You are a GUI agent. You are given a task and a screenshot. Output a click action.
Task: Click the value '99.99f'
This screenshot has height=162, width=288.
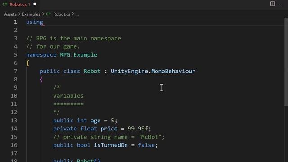(138, 129)
